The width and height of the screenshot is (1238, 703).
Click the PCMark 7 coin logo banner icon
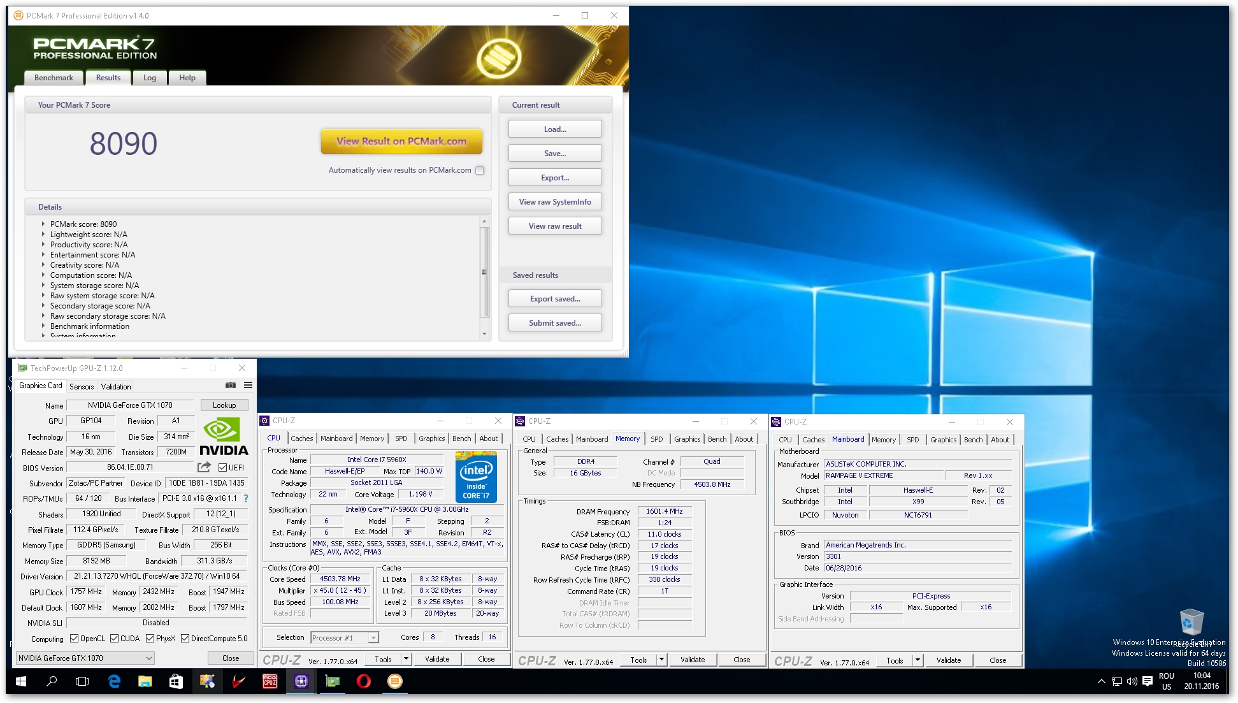coord(499,58)
